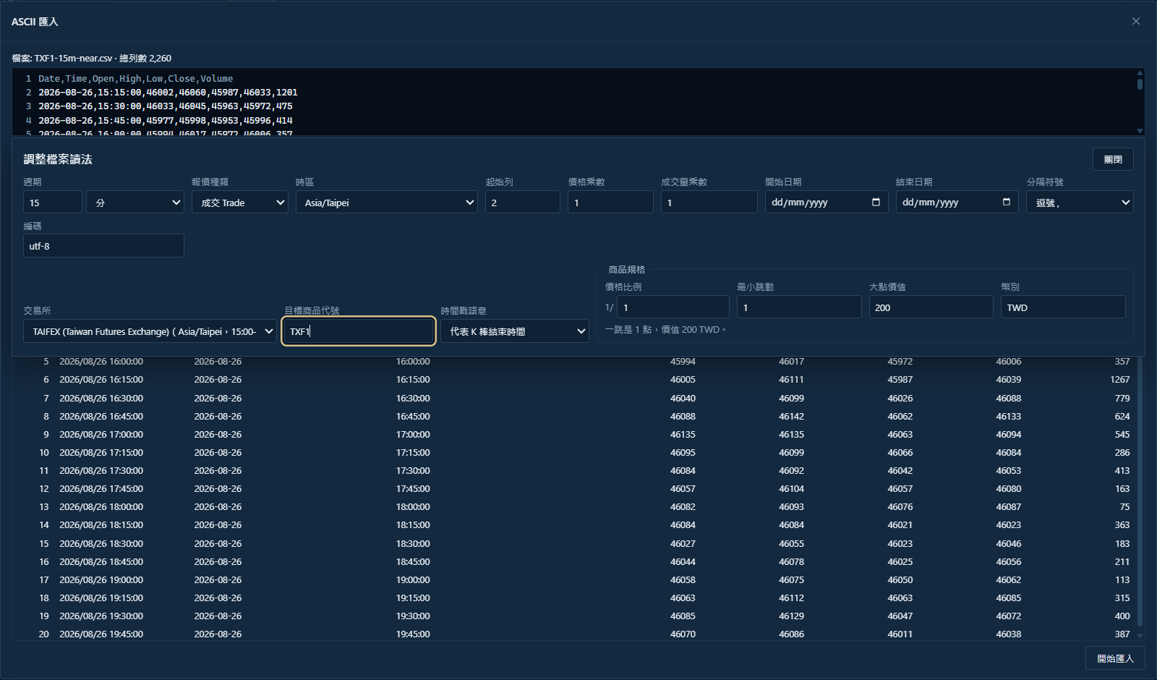Focus the price scale field after 1/
This screenshot has width=1157, height=680.
[673, 307]
